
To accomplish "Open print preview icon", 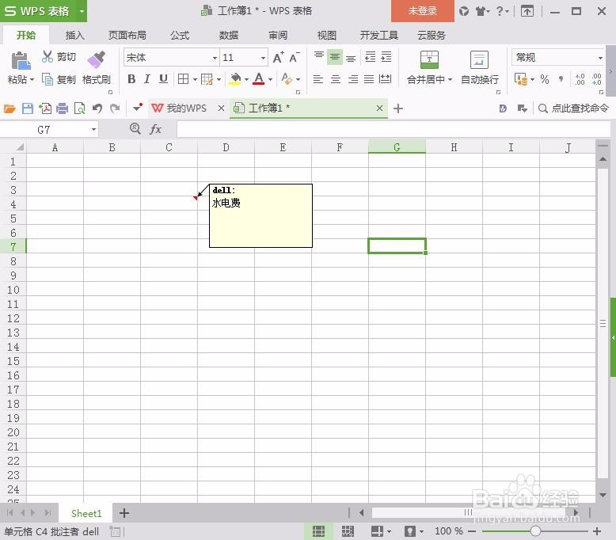I will [80, 108].
